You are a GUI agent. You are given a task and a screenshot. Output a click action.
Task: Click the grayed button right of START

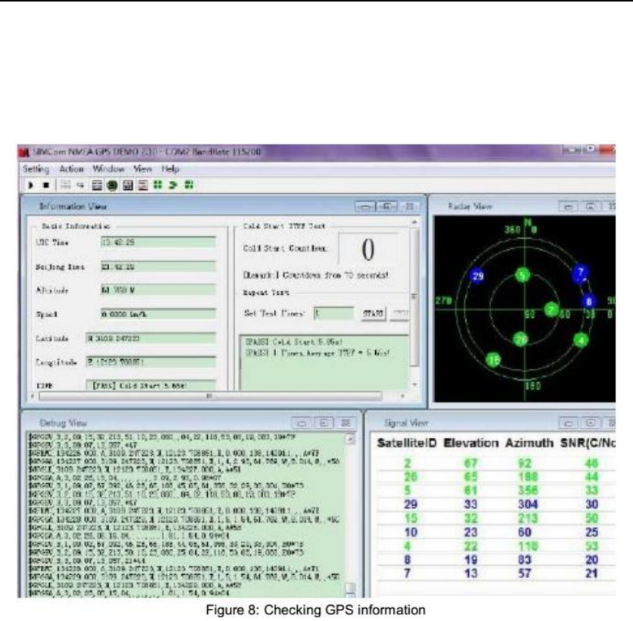pos(399,314)
